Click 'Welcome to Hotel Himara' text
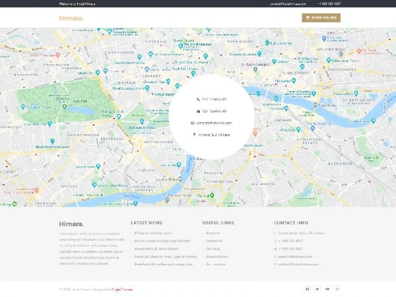396x297 pixels. click(x=77, y=4)
